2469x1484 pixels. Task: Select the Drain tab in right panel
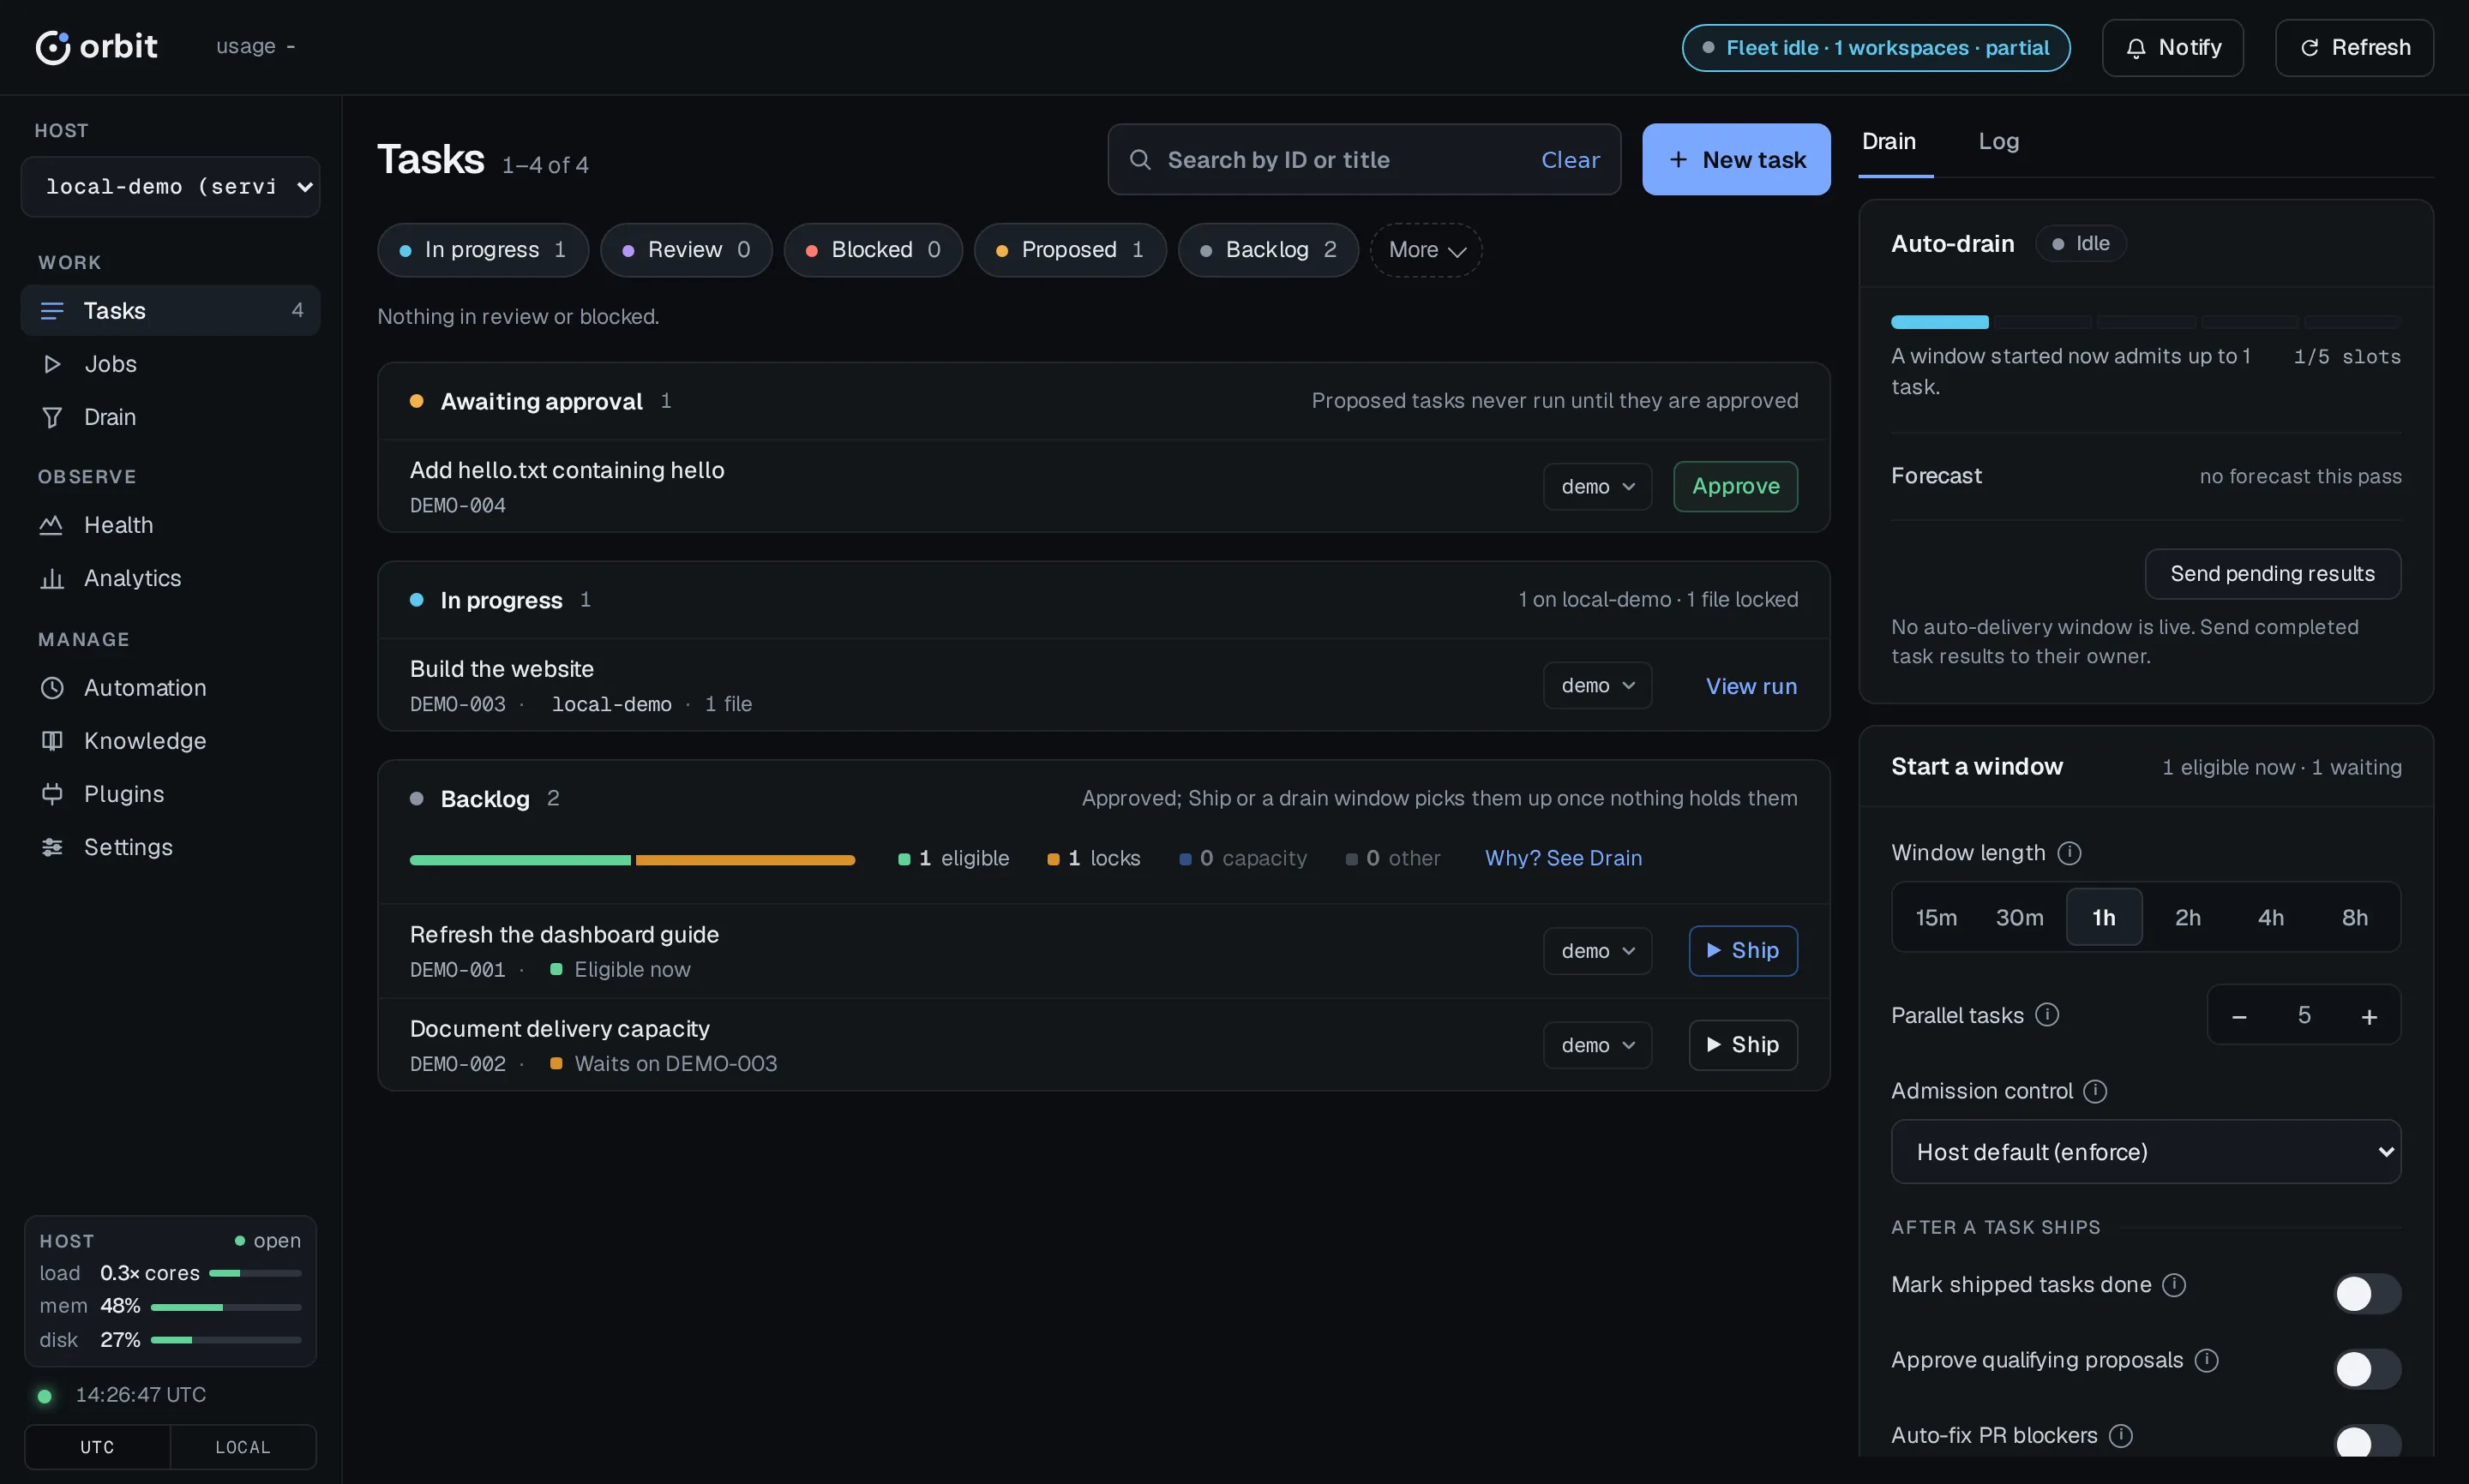(1889, 141)
